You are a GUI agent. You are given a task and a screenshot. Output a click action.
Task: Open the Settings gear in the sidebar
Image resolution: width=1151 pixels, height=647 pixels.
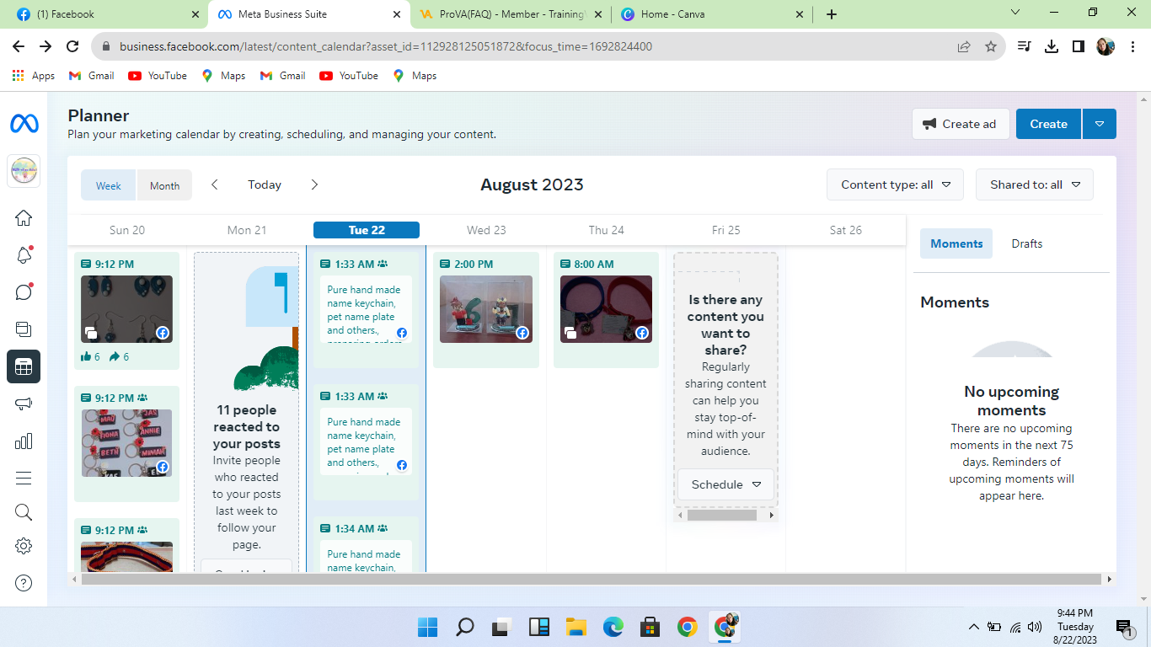click(x=24, y=546)
